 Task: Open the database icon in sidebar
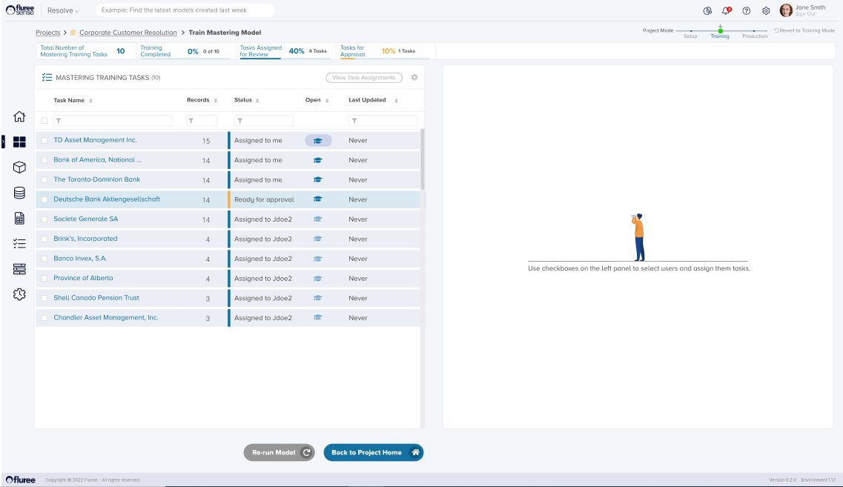(20, 193)
